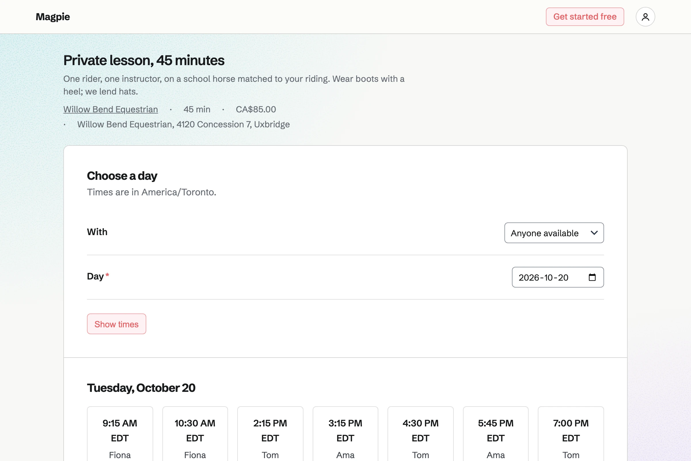691x461 pixels.
Task: Click the Get started free button
Action: (585, 17)
